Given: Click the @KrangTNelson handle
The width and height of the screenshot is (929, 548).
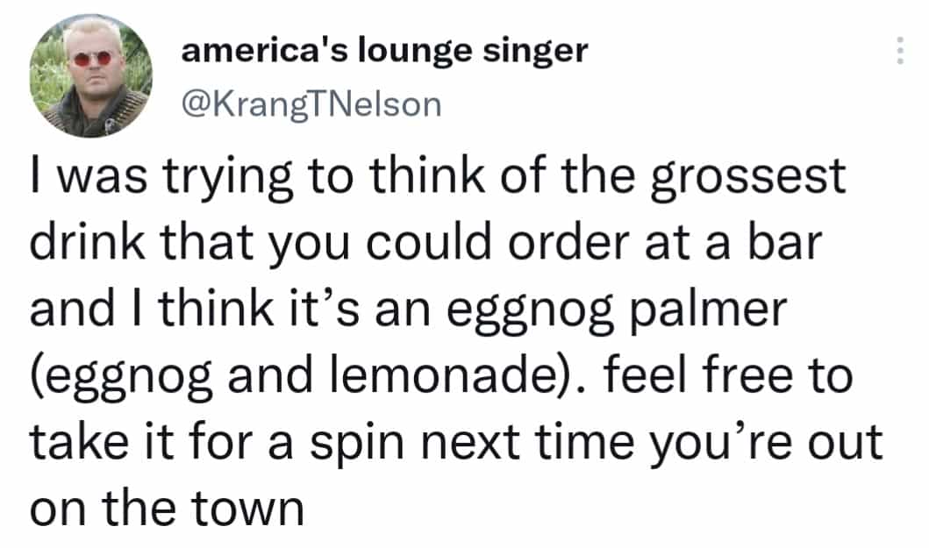Looking at the screenshot, I should pyautogui.click(x=311, y=104).
